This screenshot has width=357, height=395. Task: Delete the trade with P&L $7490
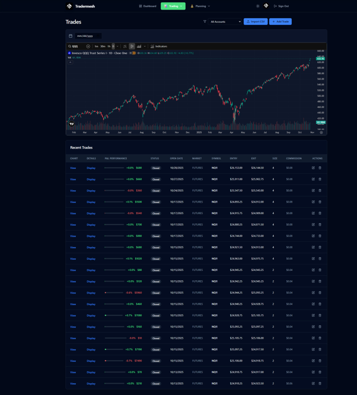pyautogui.click(x=320, y=361)
